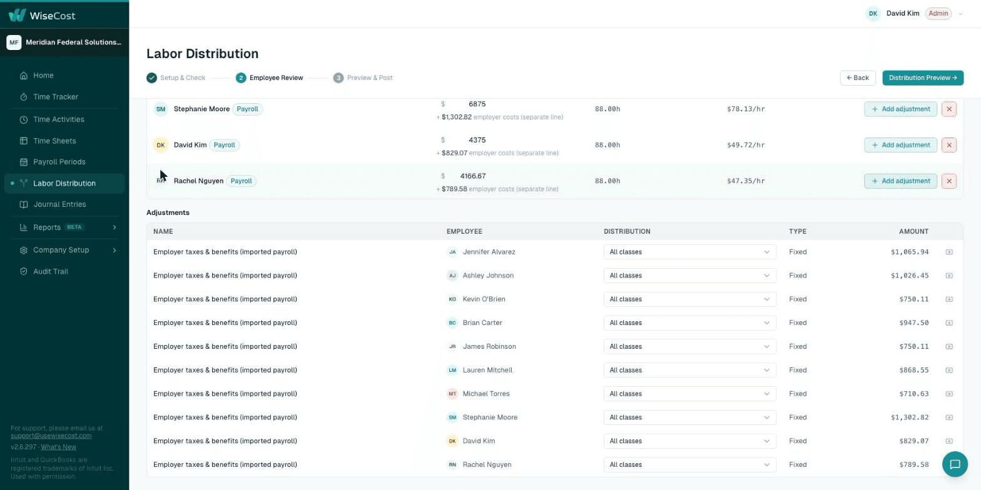Click Distribution Preview button
Screen dimensions: 981x490
click(x=923, y=78)
